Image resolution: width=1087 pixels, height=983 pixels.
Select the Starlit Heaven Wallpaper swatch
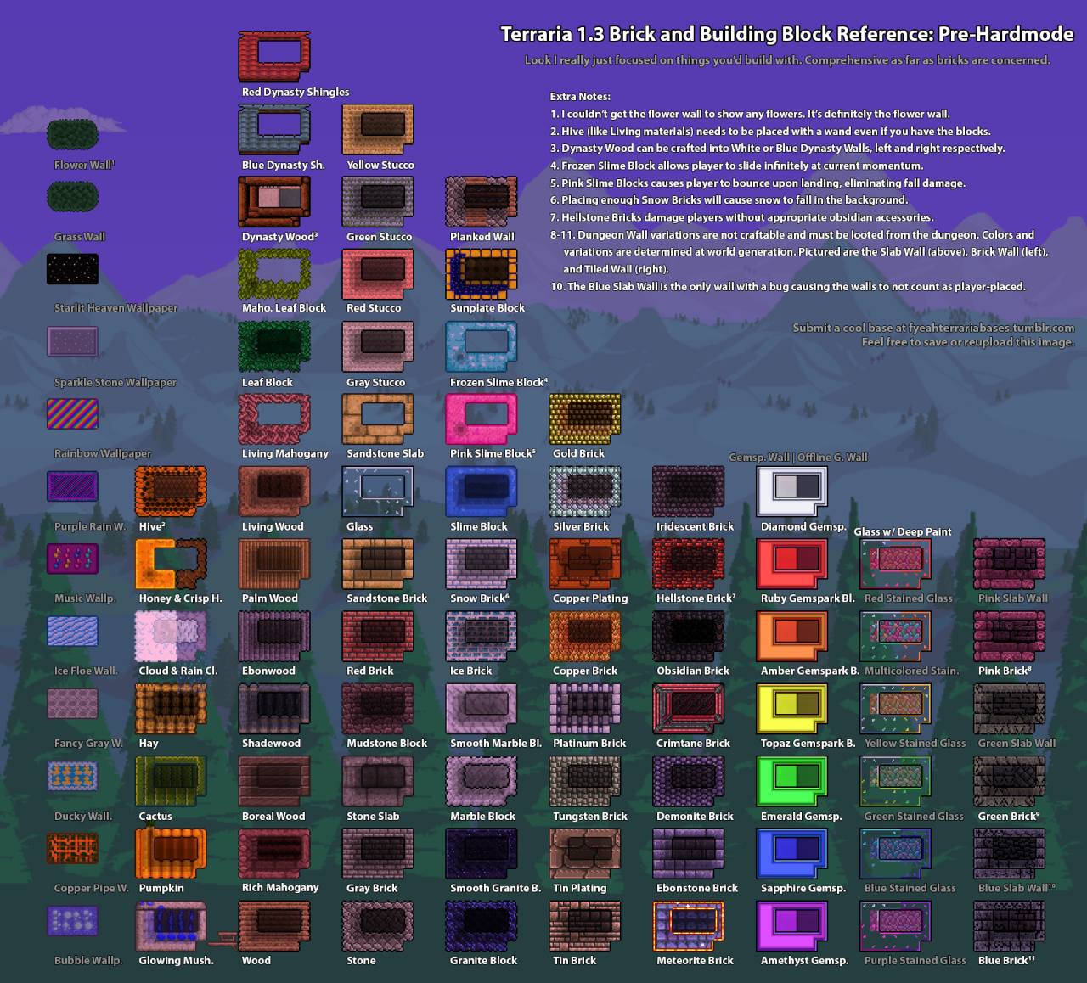(72, 269)
